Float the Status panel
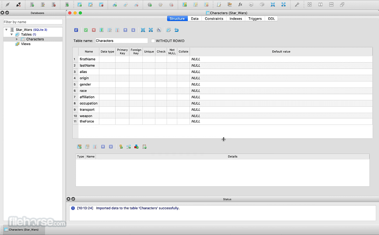 (x=73, y=199)
